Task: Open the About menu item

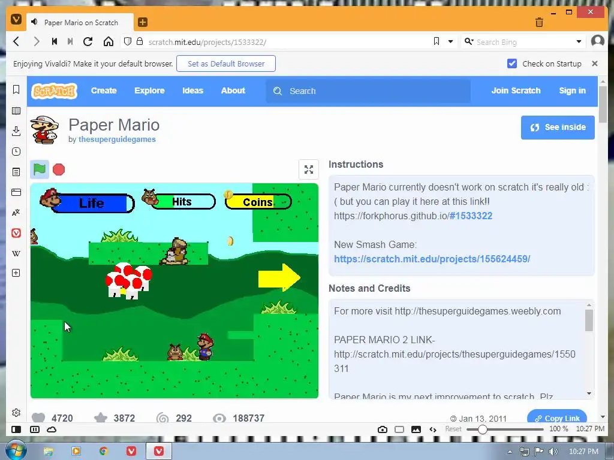Action: click(233, 91)
